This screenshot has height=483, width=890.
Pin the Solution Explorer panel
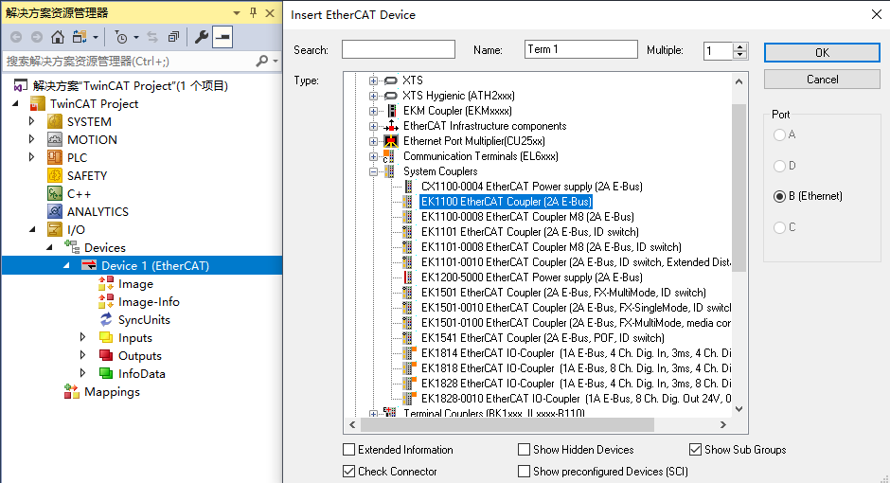253,12
